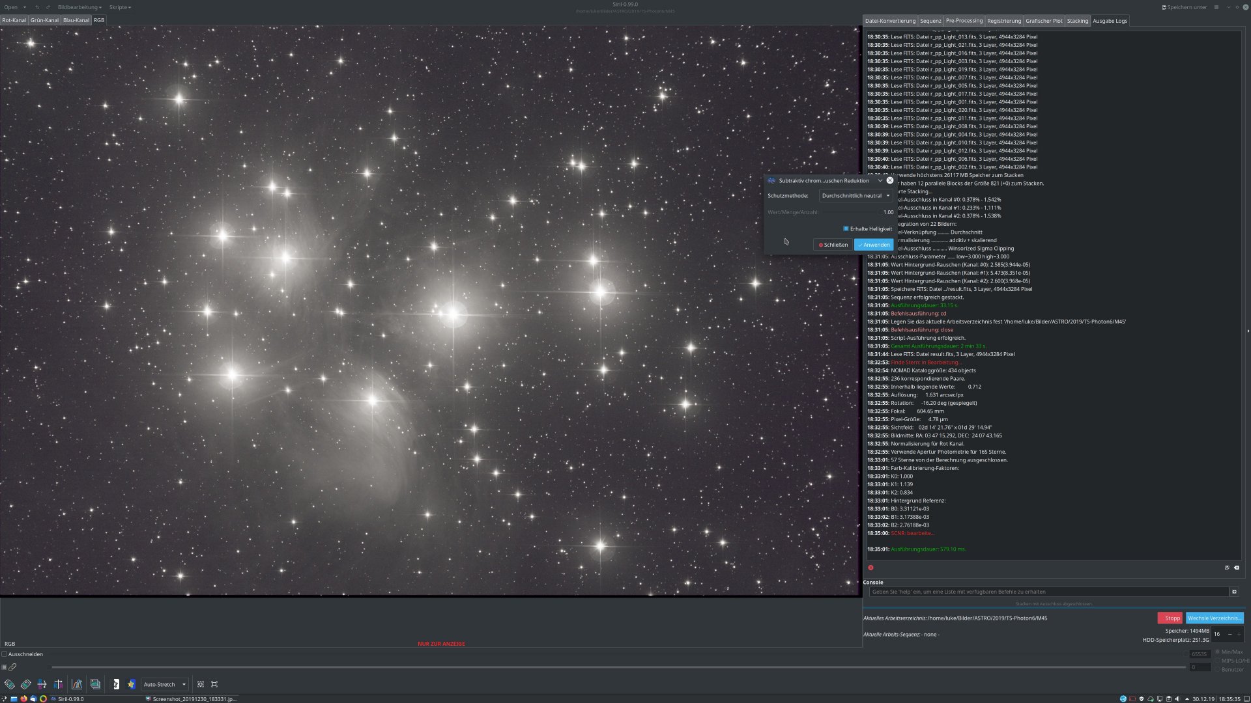The width and height of the screenshot is (1251, 703).
Task: Switch to the Grün-Kanal tab
Action: click(x=44, y=20)
